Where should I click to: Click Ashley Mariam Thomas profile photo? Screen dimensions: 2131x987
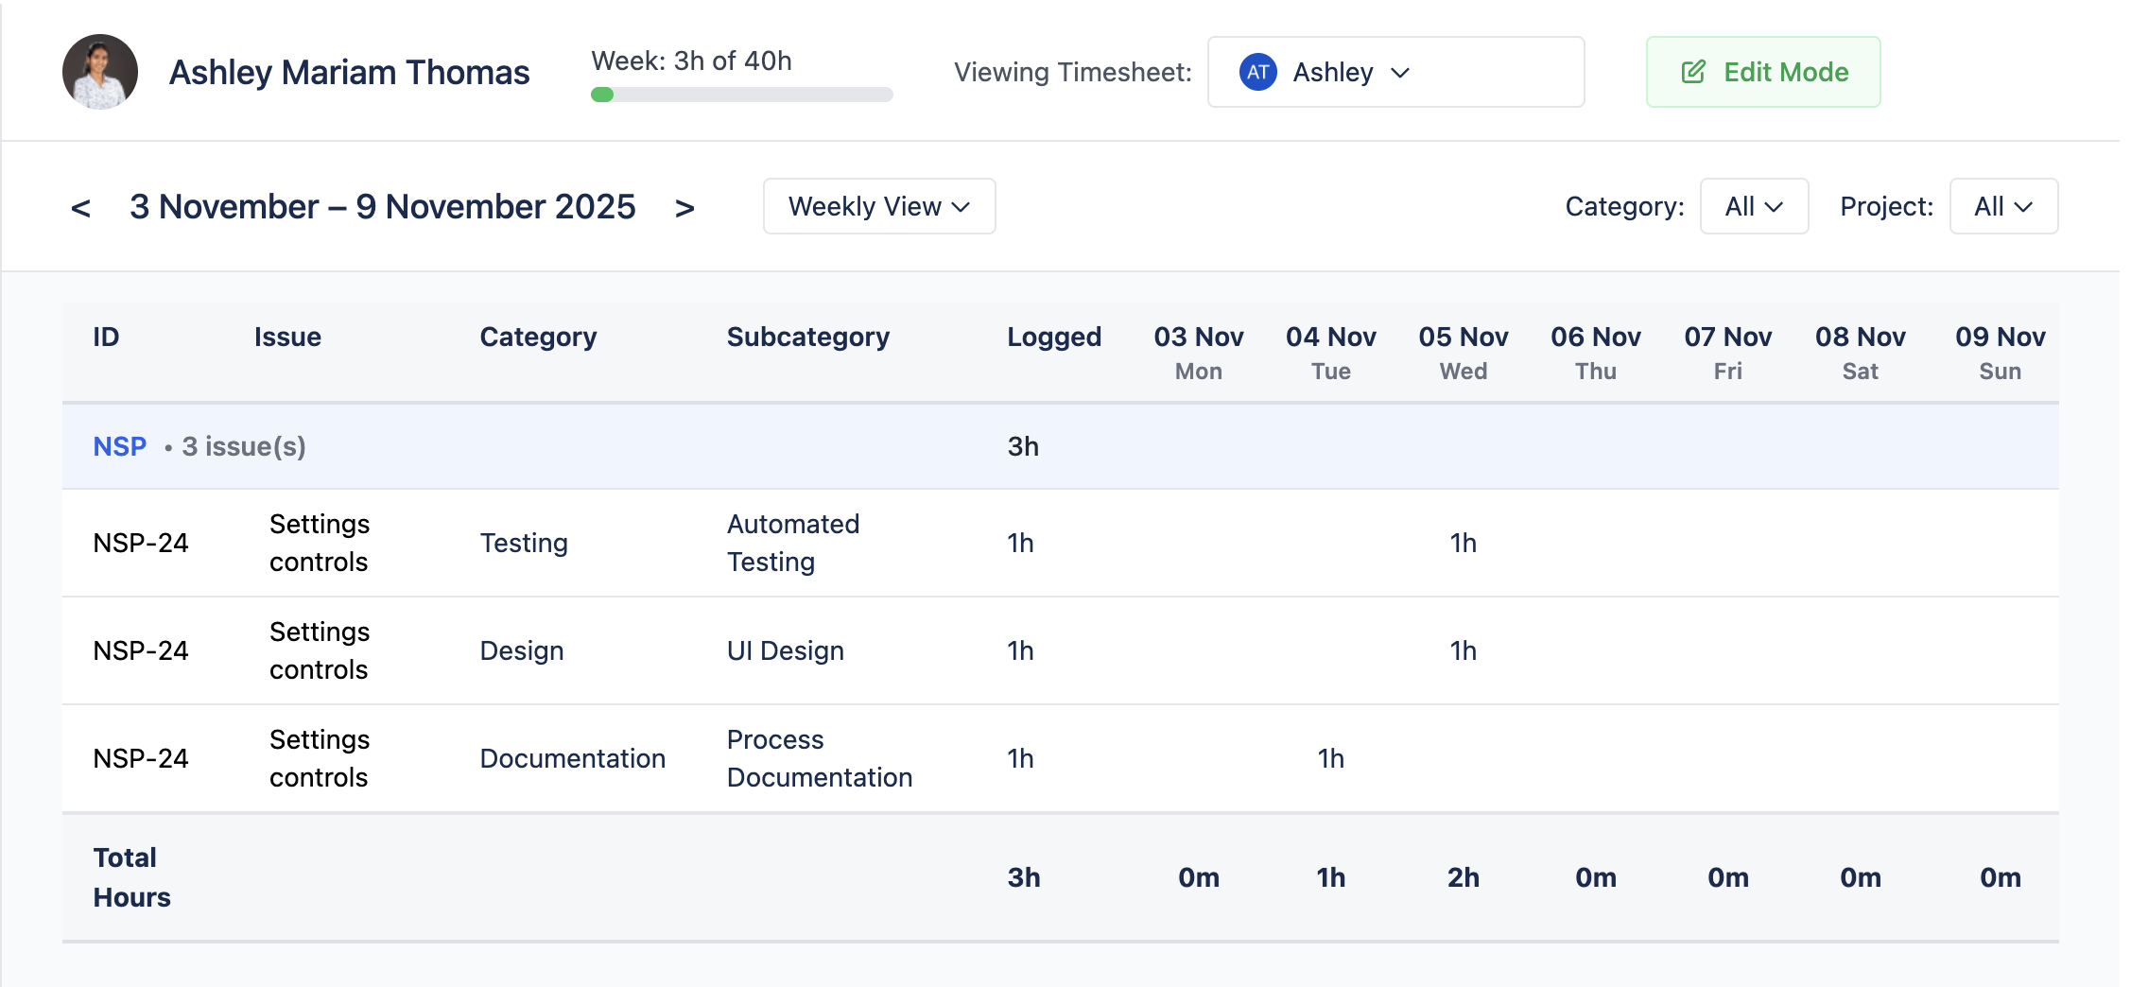[100, 72]
